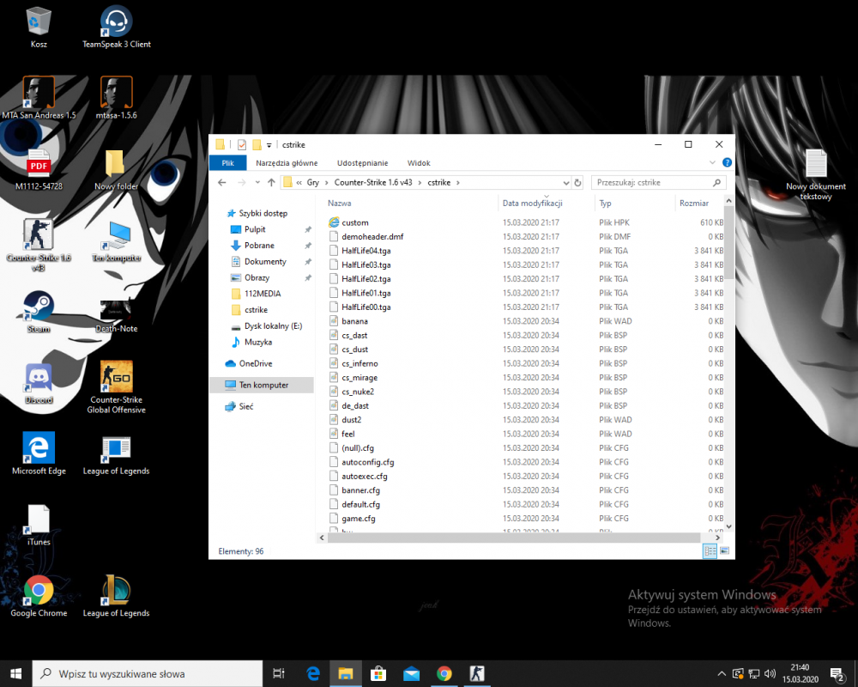
Task: Open the address bar history dropdown
Action: (x=565, y=182)
